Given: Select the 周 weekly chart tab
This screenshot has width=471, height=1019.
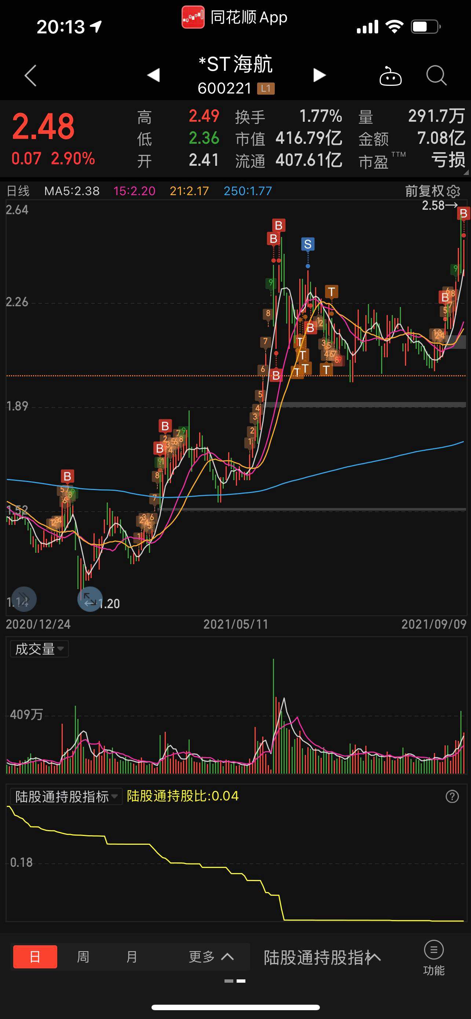Looking at the screenshot, I should (x=83, y=957).
